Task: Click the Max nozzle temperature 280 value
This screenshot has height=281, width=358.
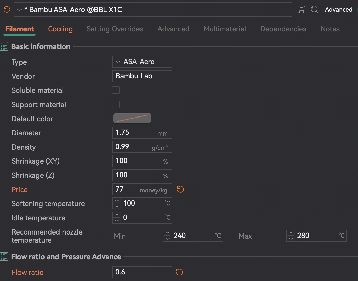Action: pos(303,236)
